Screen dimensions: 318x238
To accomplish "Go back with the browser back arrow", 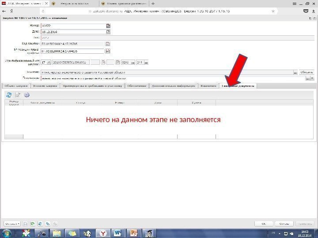I will (4, 11).
